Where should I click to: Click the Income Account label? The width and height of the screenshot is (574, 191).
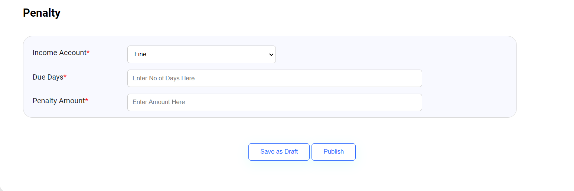coord(59,53)
